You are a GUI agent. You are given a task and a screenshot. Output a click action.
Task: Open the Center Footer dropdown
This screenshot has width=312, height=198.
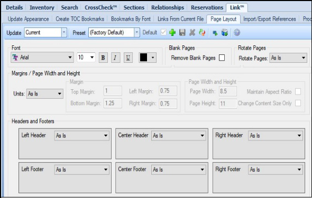click(x=179, y=169)
